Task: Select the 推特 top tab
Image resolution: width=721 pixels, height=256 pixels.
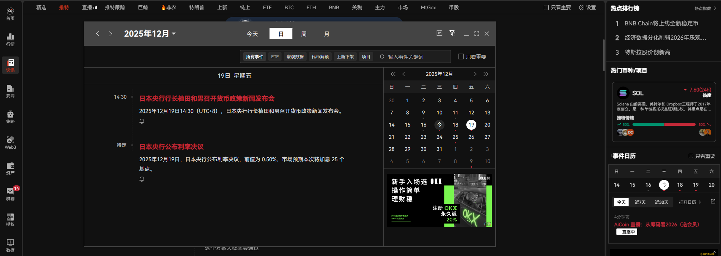Action: coord(64,8)
